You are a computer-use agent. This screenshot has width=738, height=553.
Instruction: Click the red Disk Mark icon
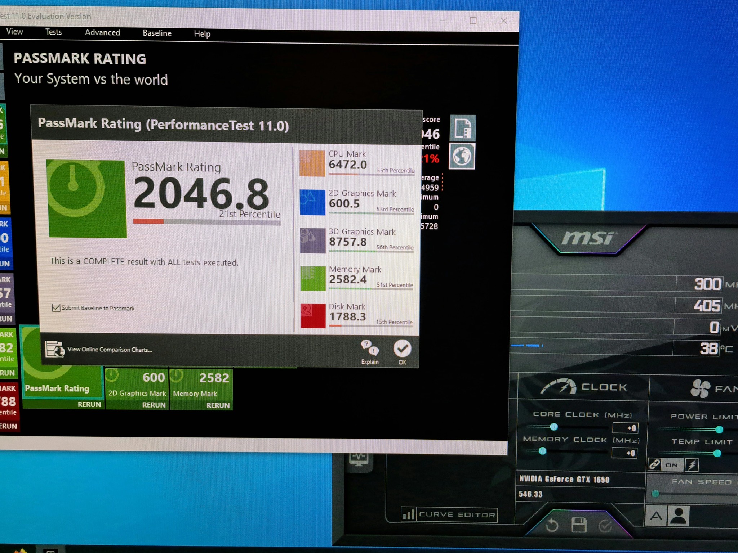tap(313, 316)
